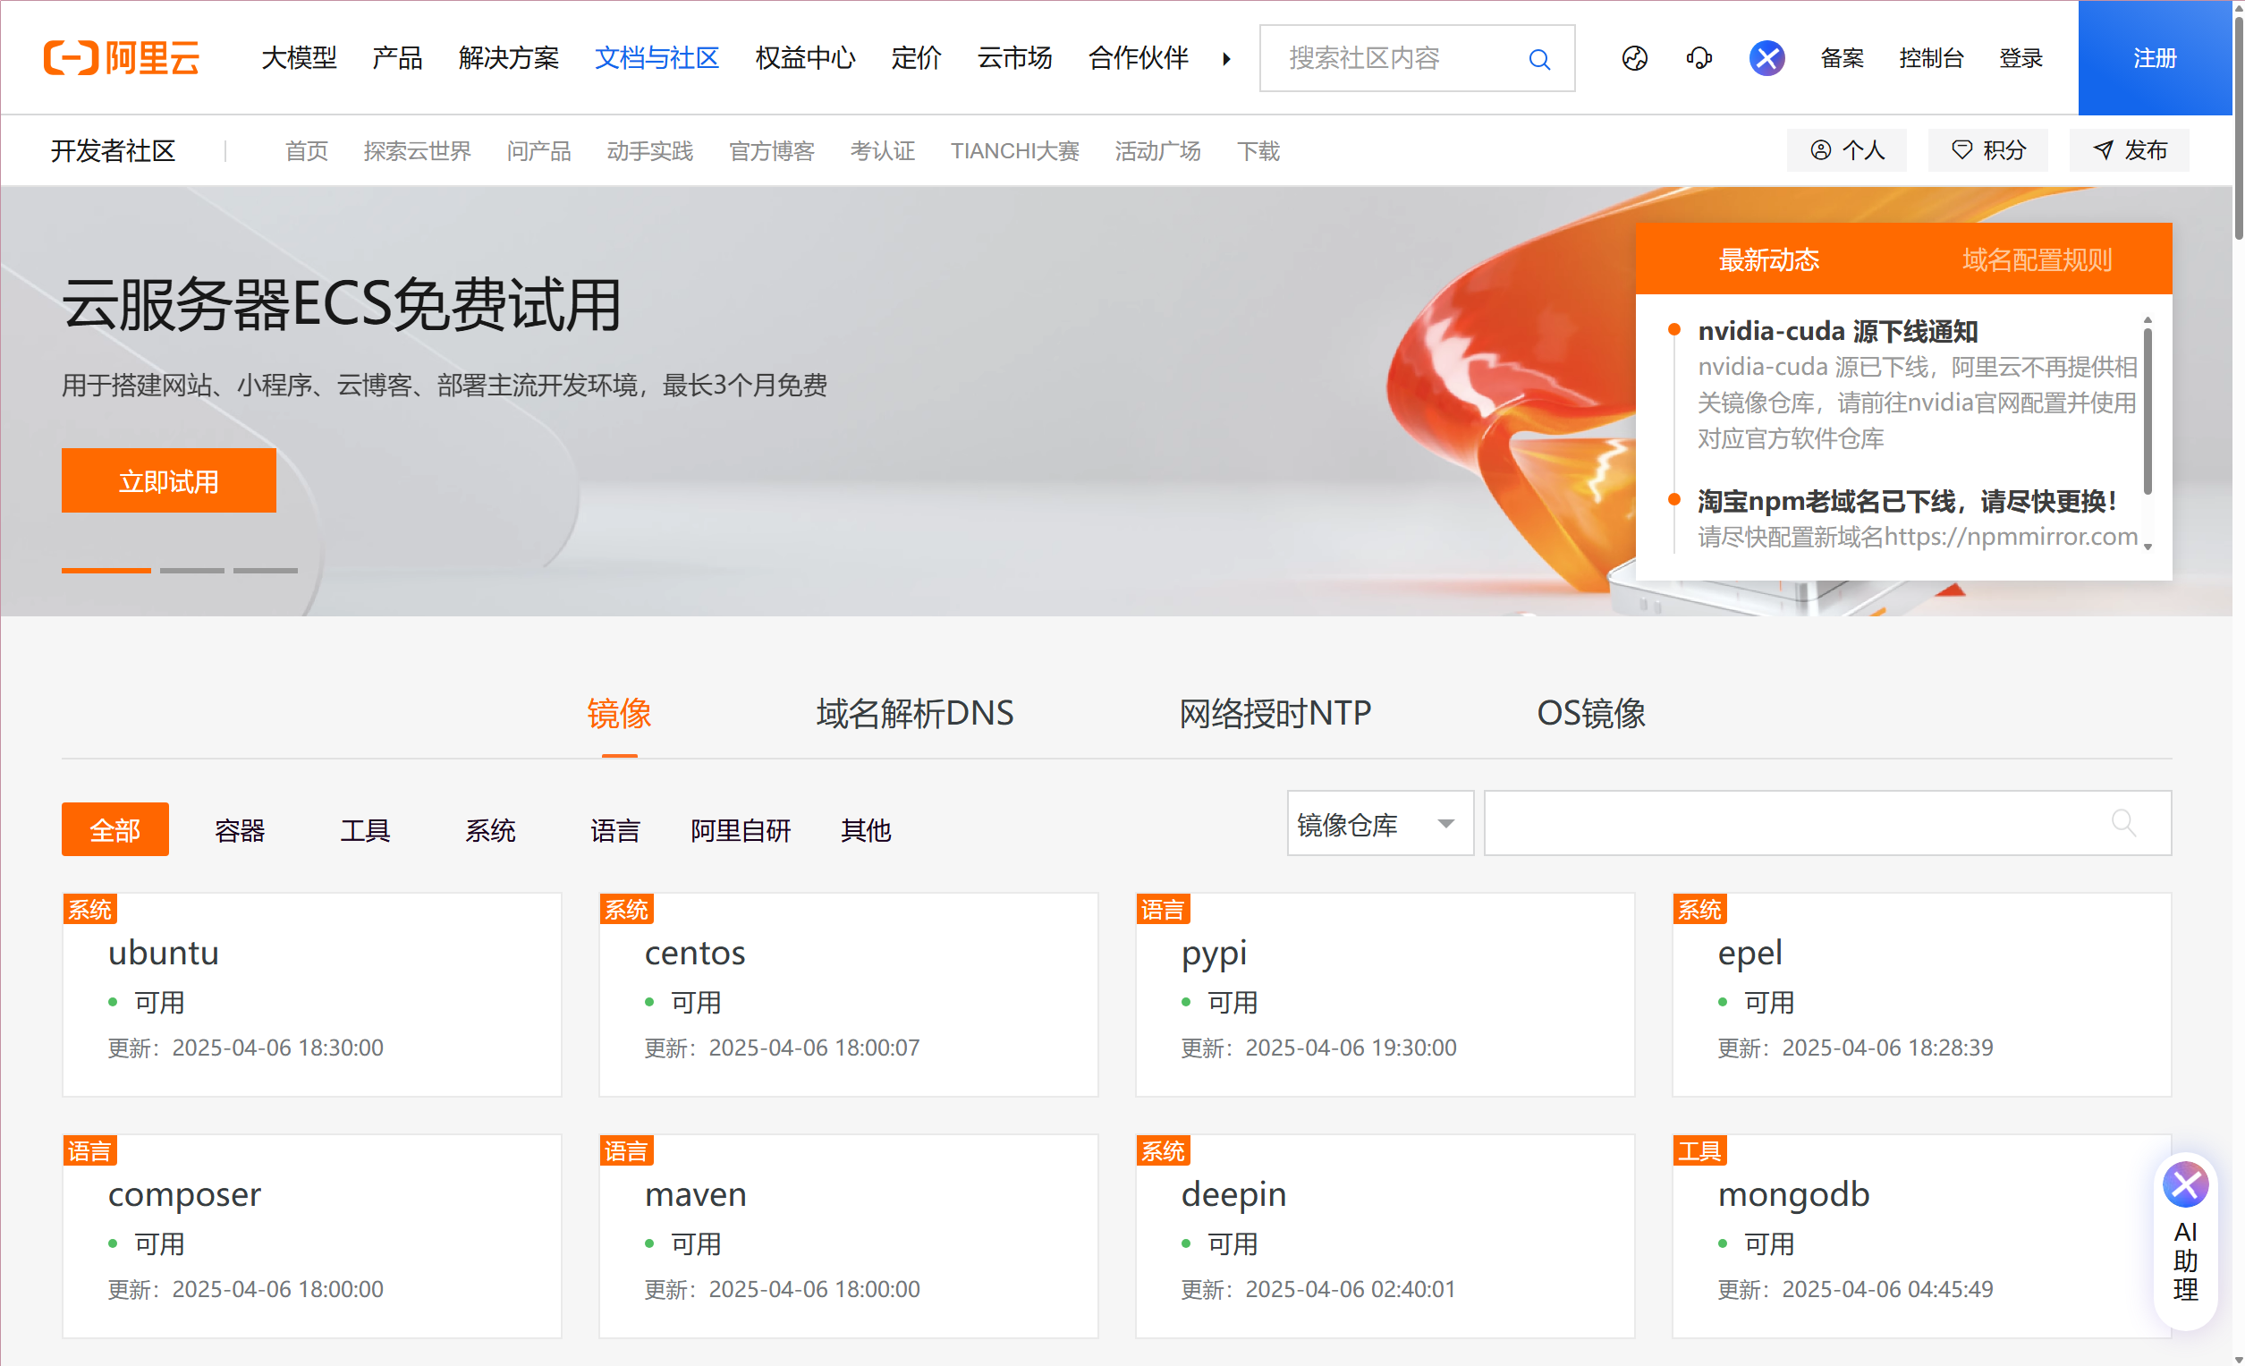Open the 官方博客 link
Image resolution: width=2245 pixels, height=1366 pixels.
coord(772,150)
